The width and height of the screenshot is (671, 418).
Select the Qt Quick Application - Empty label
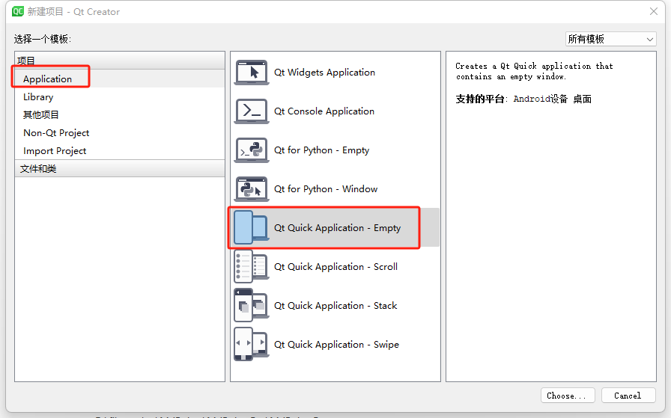[x=337, y=228]
